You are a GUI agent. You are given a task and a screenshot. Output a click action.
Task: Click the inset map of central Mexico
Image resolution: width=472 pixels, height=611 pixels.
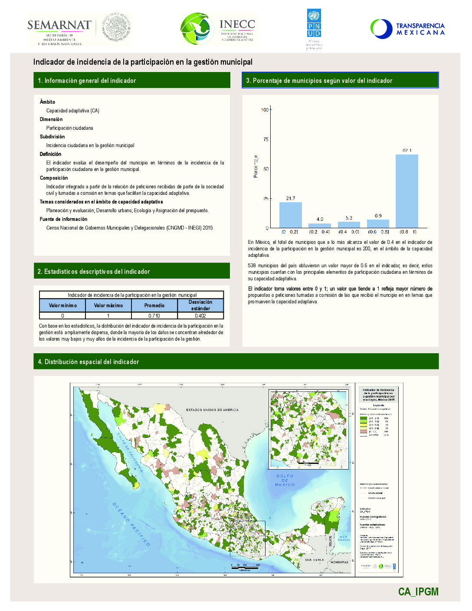tap(308, 429)
